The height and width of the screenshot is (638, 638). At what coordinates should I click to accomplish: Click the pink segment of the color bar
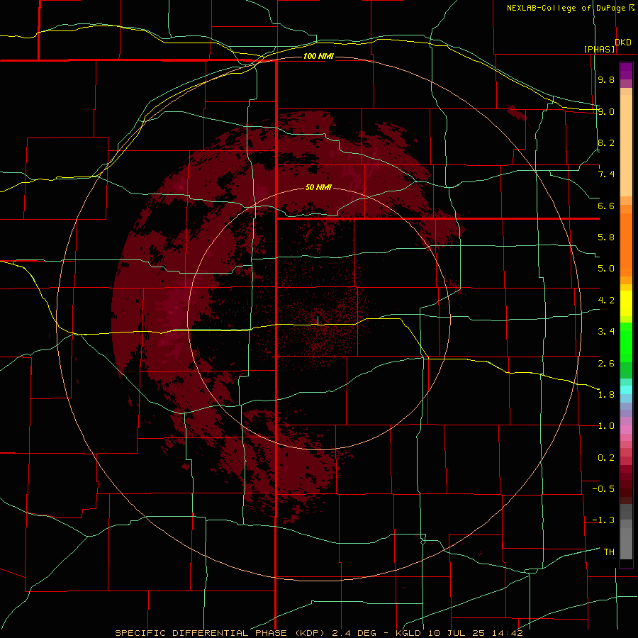626,430
